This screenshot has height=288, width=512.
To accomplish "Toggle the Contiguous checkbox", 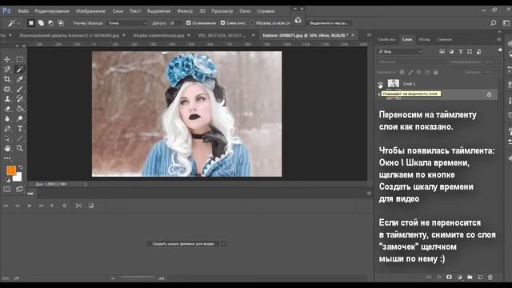I will [x=222, y=23].
